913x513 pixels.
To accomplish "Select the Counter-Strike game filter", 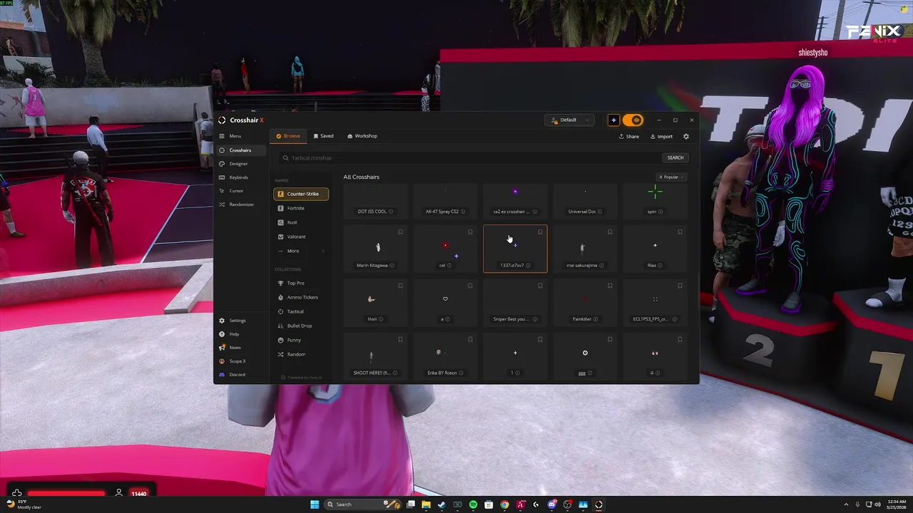I will pos(301,194).
